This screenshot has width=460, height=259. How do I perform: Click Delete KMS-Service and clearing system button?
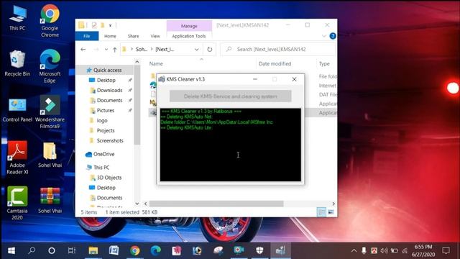[230, 96]
